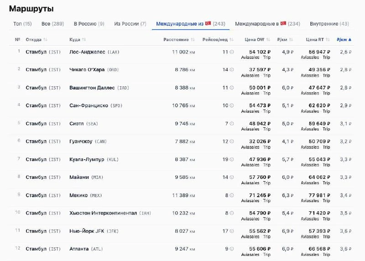Open Trip link under 49 356 ₽ price

click(x=326, y=75)
